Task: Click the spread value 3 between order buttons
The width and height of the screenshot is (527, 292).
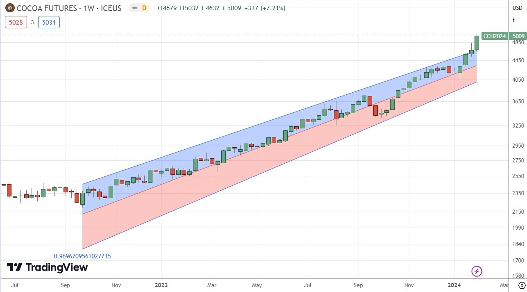Action: pyautogui.click(x=32, y=23)
